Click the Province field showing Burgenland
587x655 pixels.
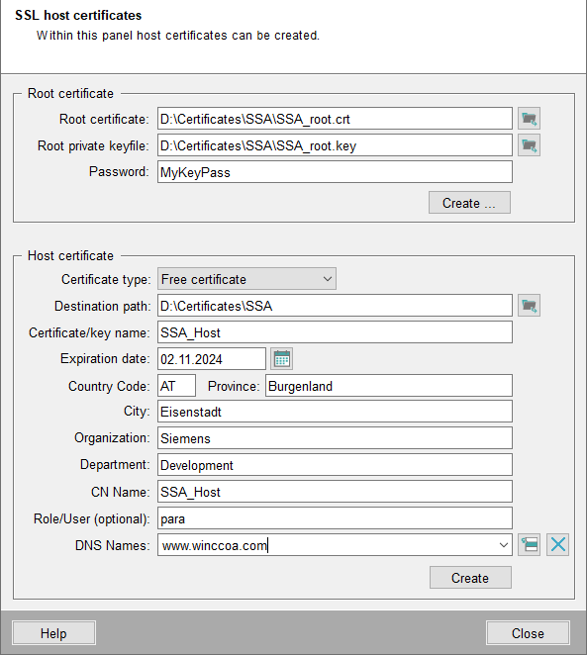point(389,385)
